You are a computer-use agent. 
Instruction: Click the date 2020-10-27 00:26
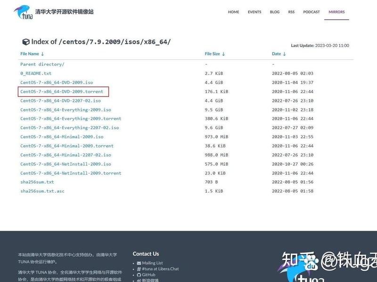[x=293, y=164]
